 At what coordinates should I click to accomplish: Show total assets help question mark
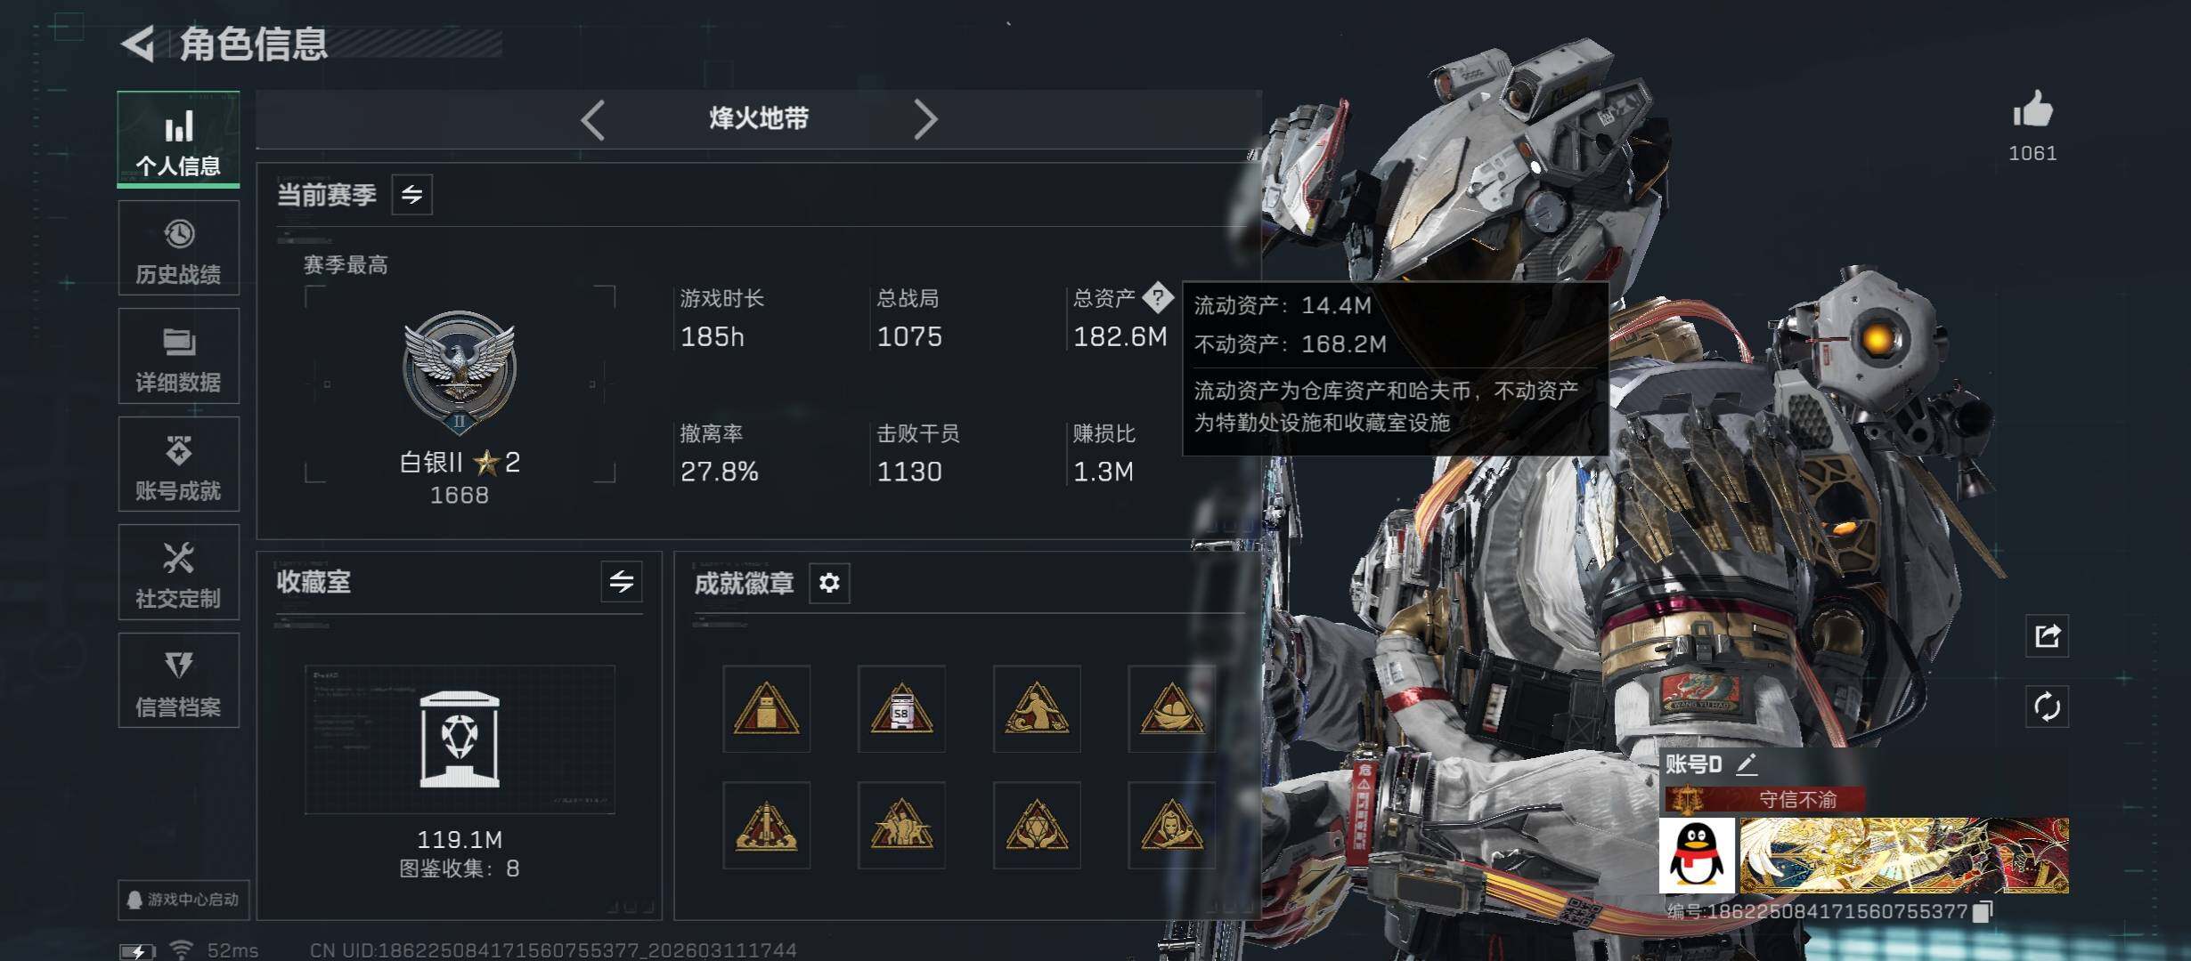pyautogui.click(x=1158, y=297)
